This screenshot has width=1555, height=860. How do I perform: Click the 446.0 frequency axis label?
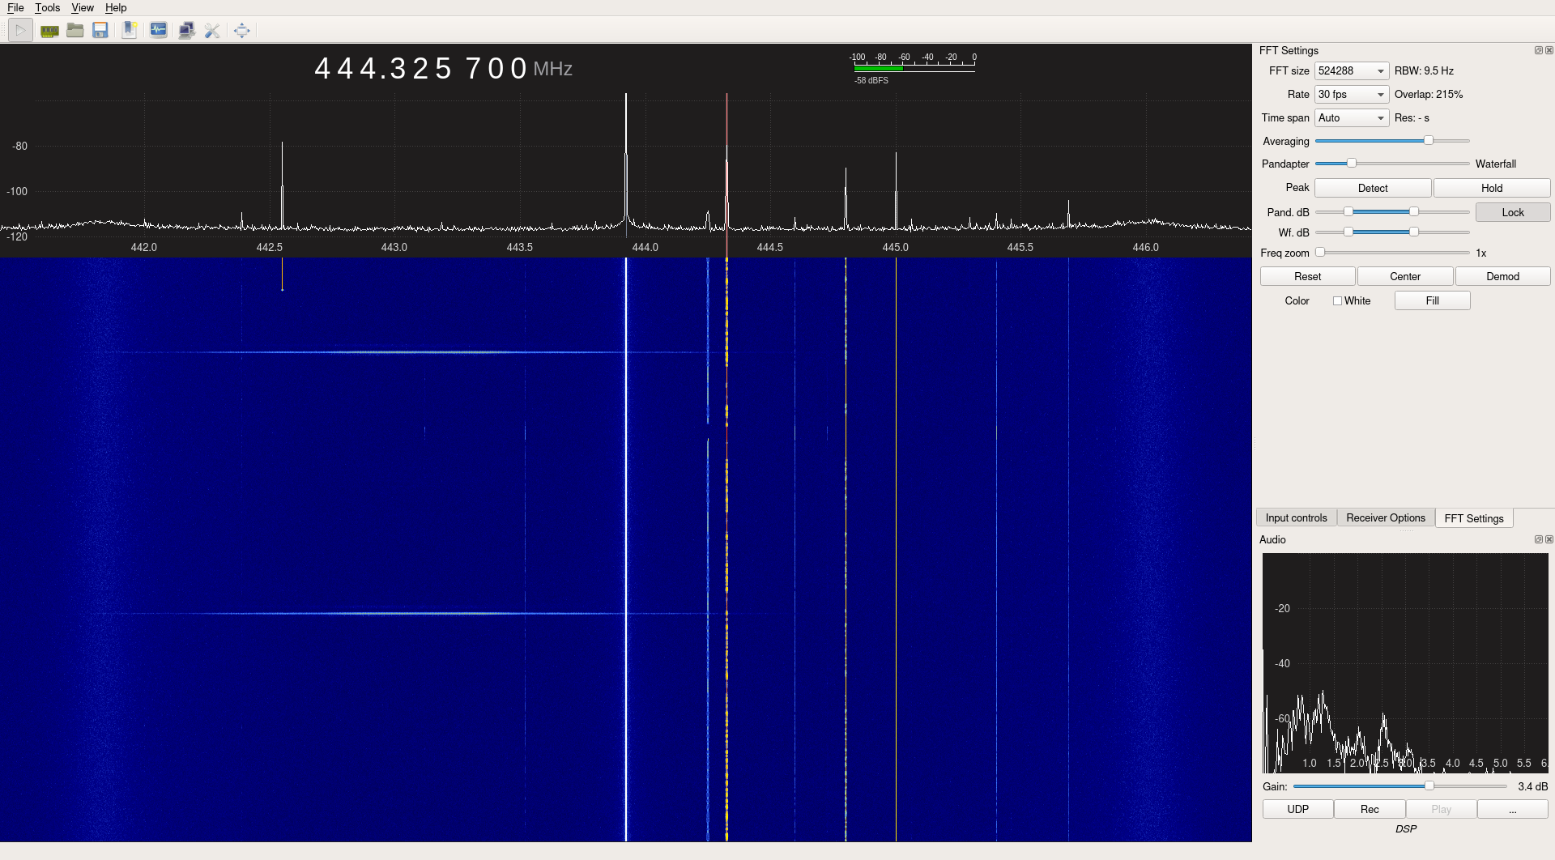click(x=1145, y=248)
